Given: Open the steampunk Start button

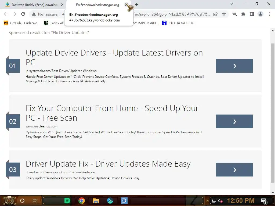Looking at the screenshot, I should [9, 201].
